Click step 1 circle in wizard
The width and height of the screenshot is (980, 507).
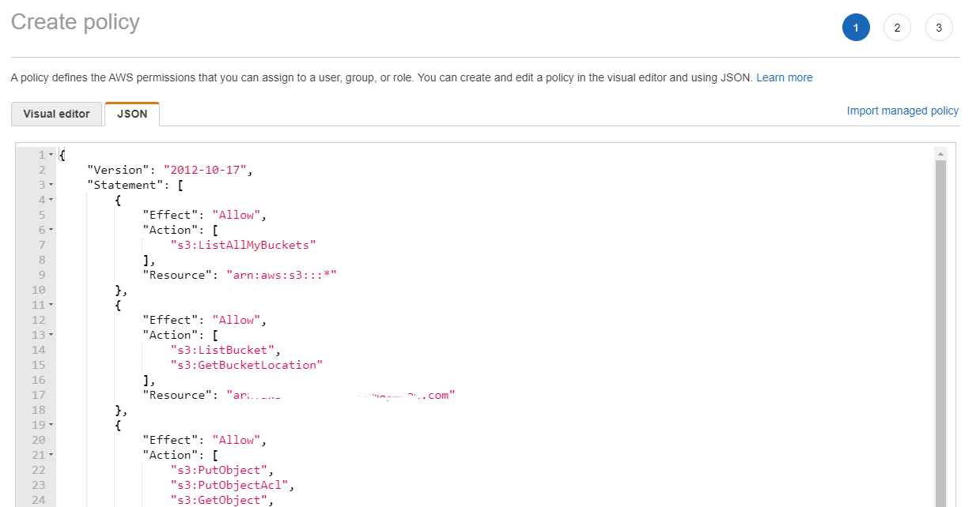click(856, 28)
